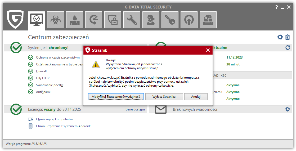296x151 pixels.
Task: Cancel the dialog with Anuluj
Action: coord(196,97)
